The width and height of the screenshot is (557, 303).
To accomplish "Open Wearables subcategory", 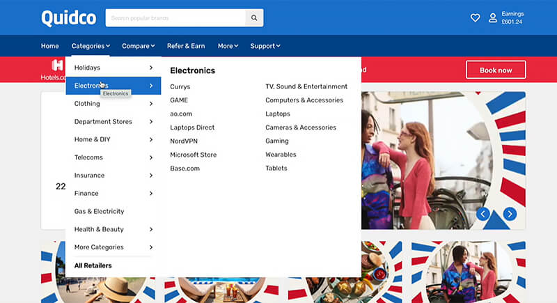I will [x=281, y=155].
